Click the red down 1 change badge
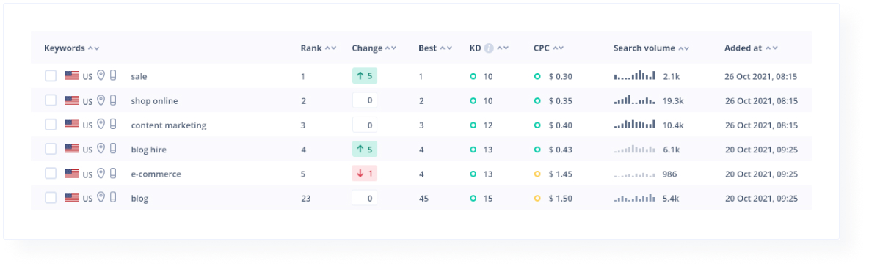Viewport: 869px width, 269px height. pyautogui.click(x=365, y=173)
